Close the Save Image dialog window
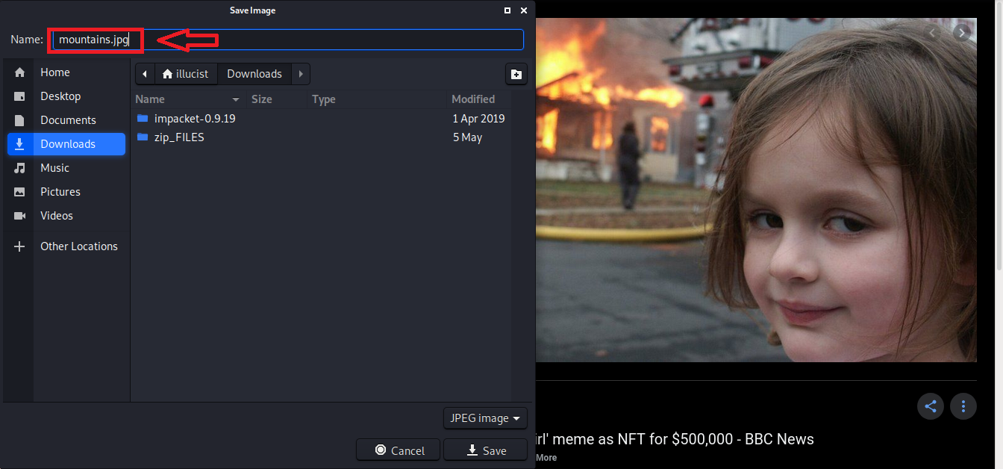This screenshot has width=1003, height=469. coord(524,10)
